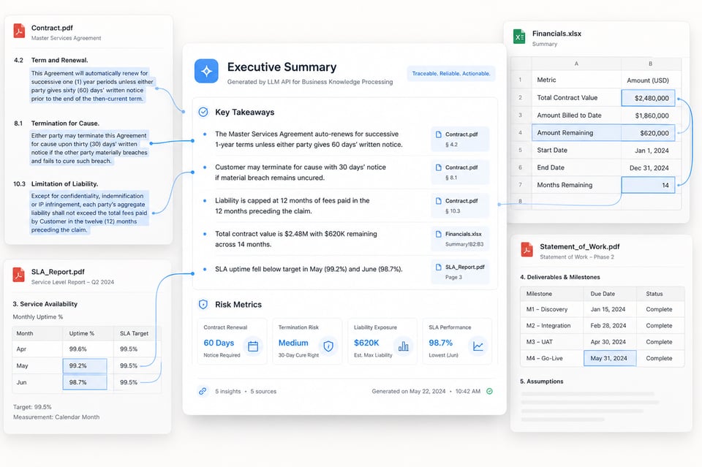The height and width of the screenshot is (467, 702).
Task: Select the SLA Performance 98.7% metric card
Action: (457, 341)
